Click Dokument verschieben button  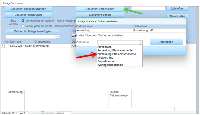pos(100,9)
